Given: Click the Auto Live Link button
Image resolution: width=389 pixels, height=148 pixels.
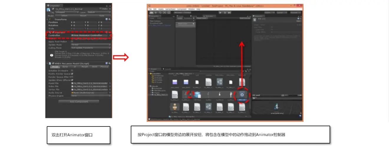Looking at the screenshot, I should tap(245, 18).
